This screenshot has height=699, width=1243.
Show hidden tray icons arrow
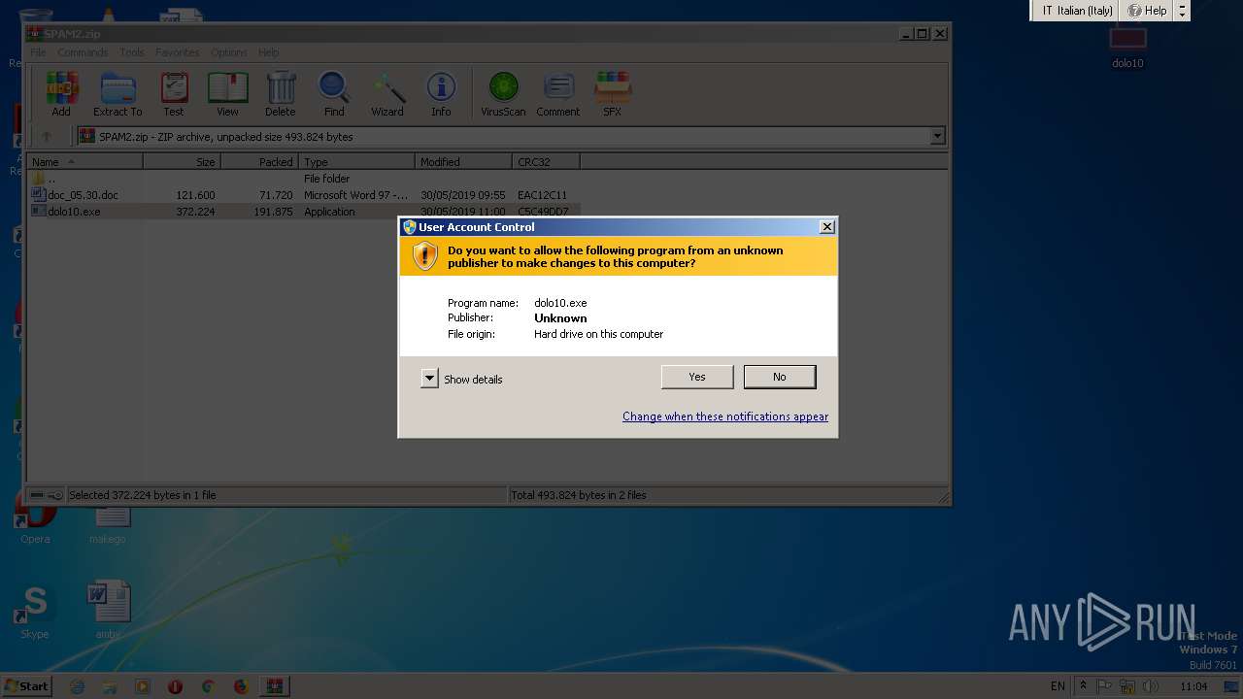[x=1083, y=686]
